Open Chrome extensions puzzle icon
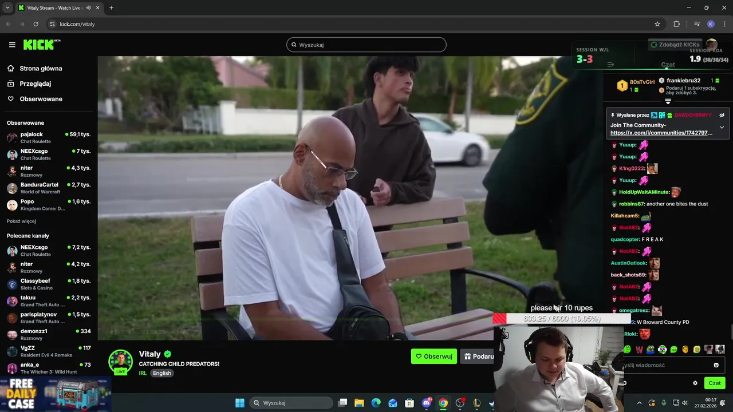733x412 pixels. (x=677, y=24)
